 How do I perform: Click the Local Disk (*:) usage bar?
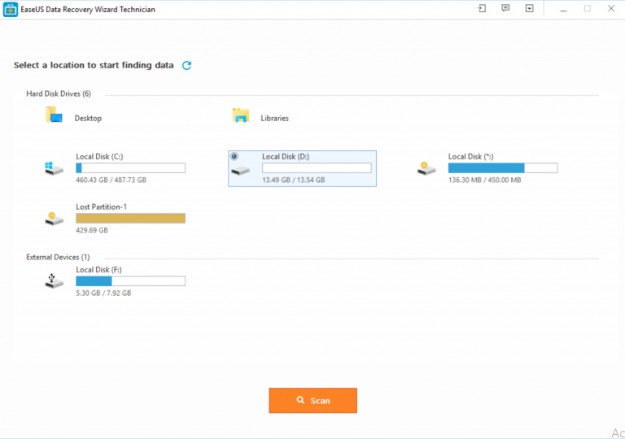coord(503,168)
